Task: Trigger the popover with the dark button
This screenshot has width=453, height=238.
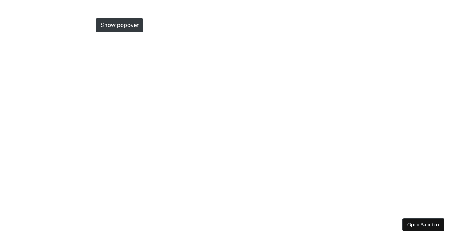Action: [119, 25]
